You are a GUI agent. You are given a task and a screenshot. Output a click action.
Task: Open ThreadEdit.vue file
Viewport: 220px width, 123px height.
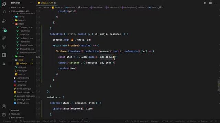coord(27,49)
